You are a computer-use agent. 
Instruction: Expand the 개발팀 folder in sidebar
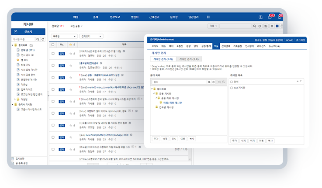[15, 99]
